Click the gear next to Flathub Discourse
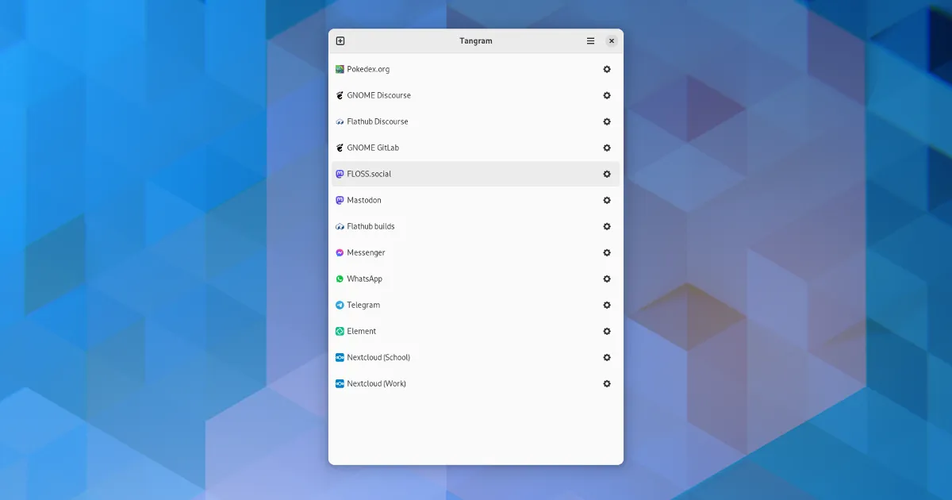952x500 pixels. pyautogui.click(x=607, y=121)
